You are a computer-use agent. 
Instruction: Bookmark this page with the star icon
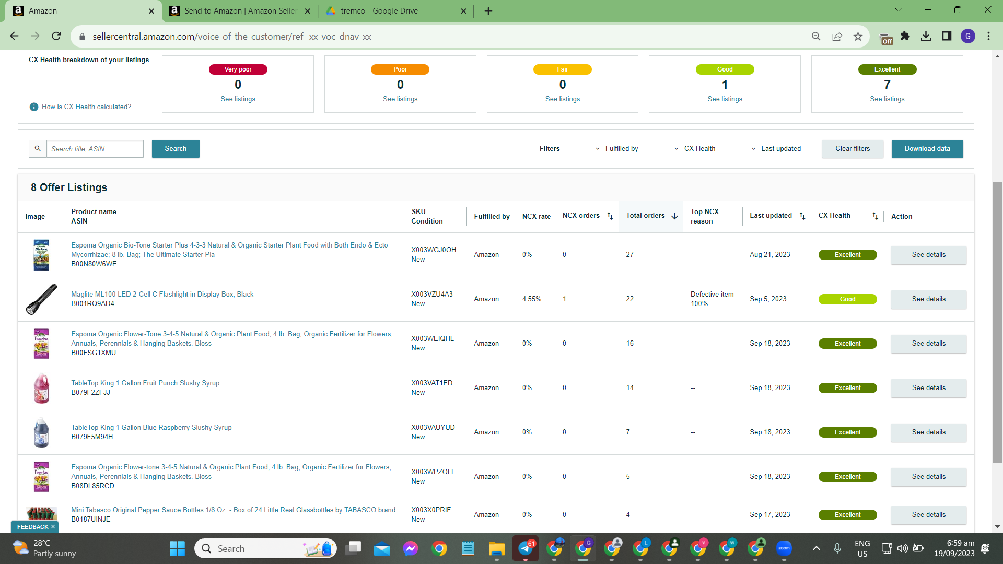858,37
